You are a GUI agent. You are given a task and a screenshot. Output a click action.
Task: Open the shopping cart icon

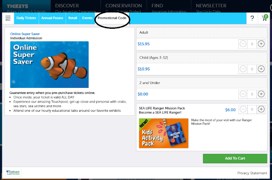point(265,18)
